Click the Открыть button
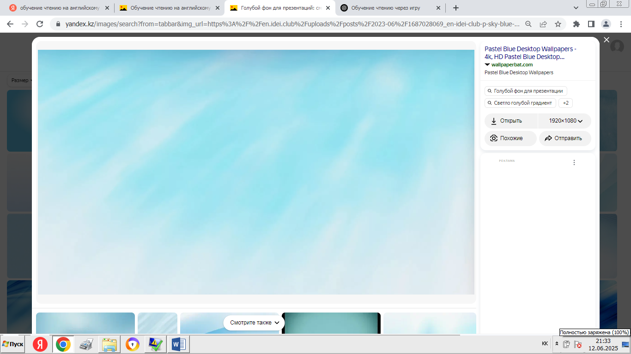Screen dimensions: 631x354 tap(511, 121)
